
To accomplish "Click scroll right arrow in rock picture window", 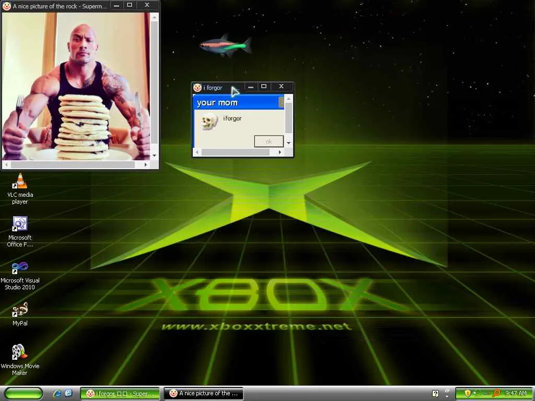I will pyautogui.click(x=146, y=164).
